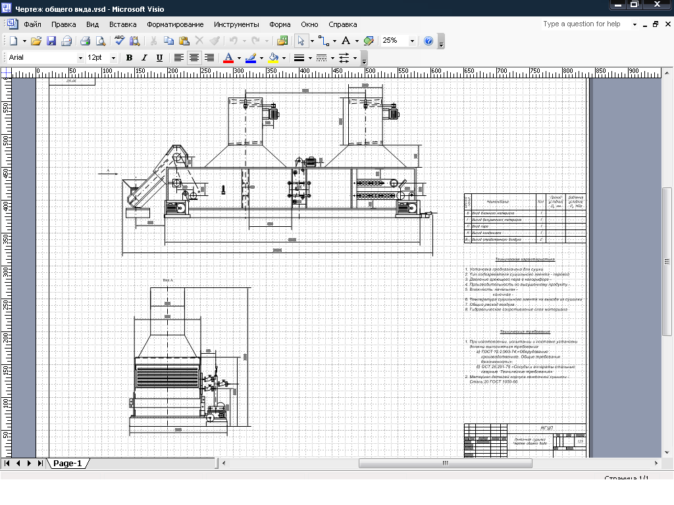Open the Форма menu
This screenshot has width=674, height=505.
(280, 24)
